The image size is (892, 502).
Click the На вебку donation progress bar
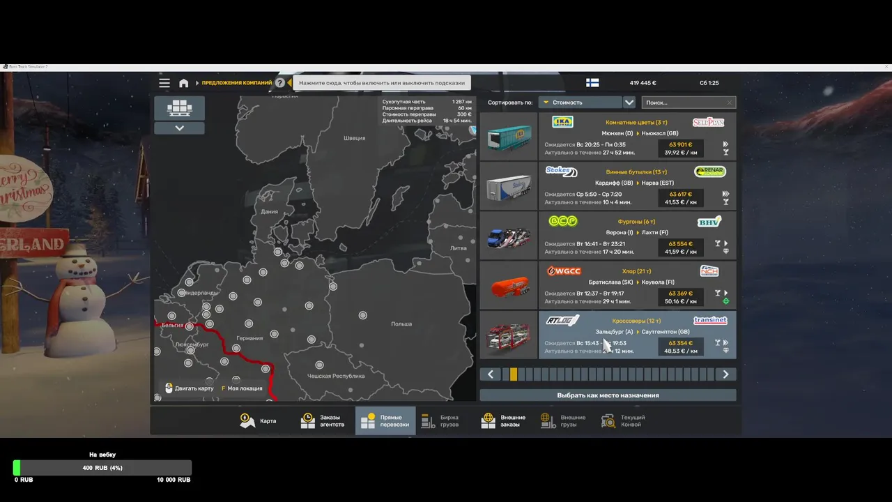102,468
